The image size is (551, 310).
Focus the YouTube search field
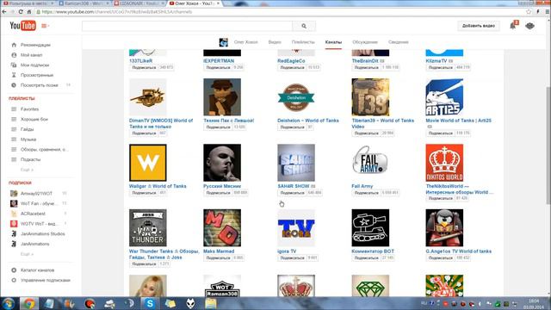(187, 26)
